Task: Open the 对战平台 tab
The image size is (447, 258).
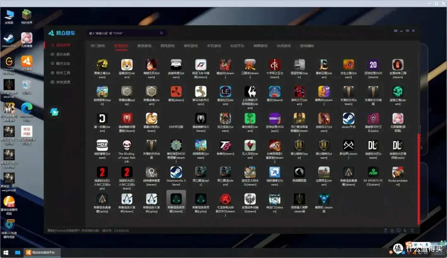Action: click(237, 46)
